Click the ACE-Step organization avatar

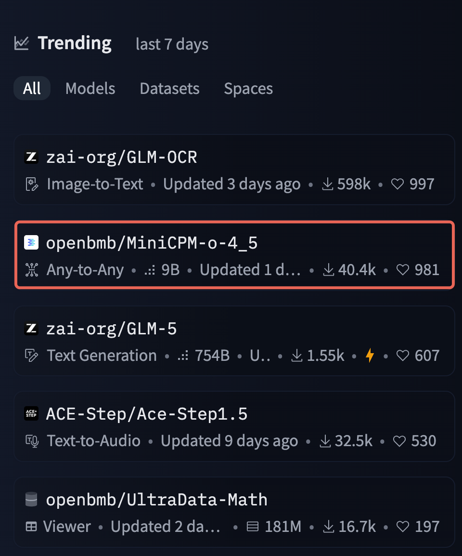(x=31, y=413)
